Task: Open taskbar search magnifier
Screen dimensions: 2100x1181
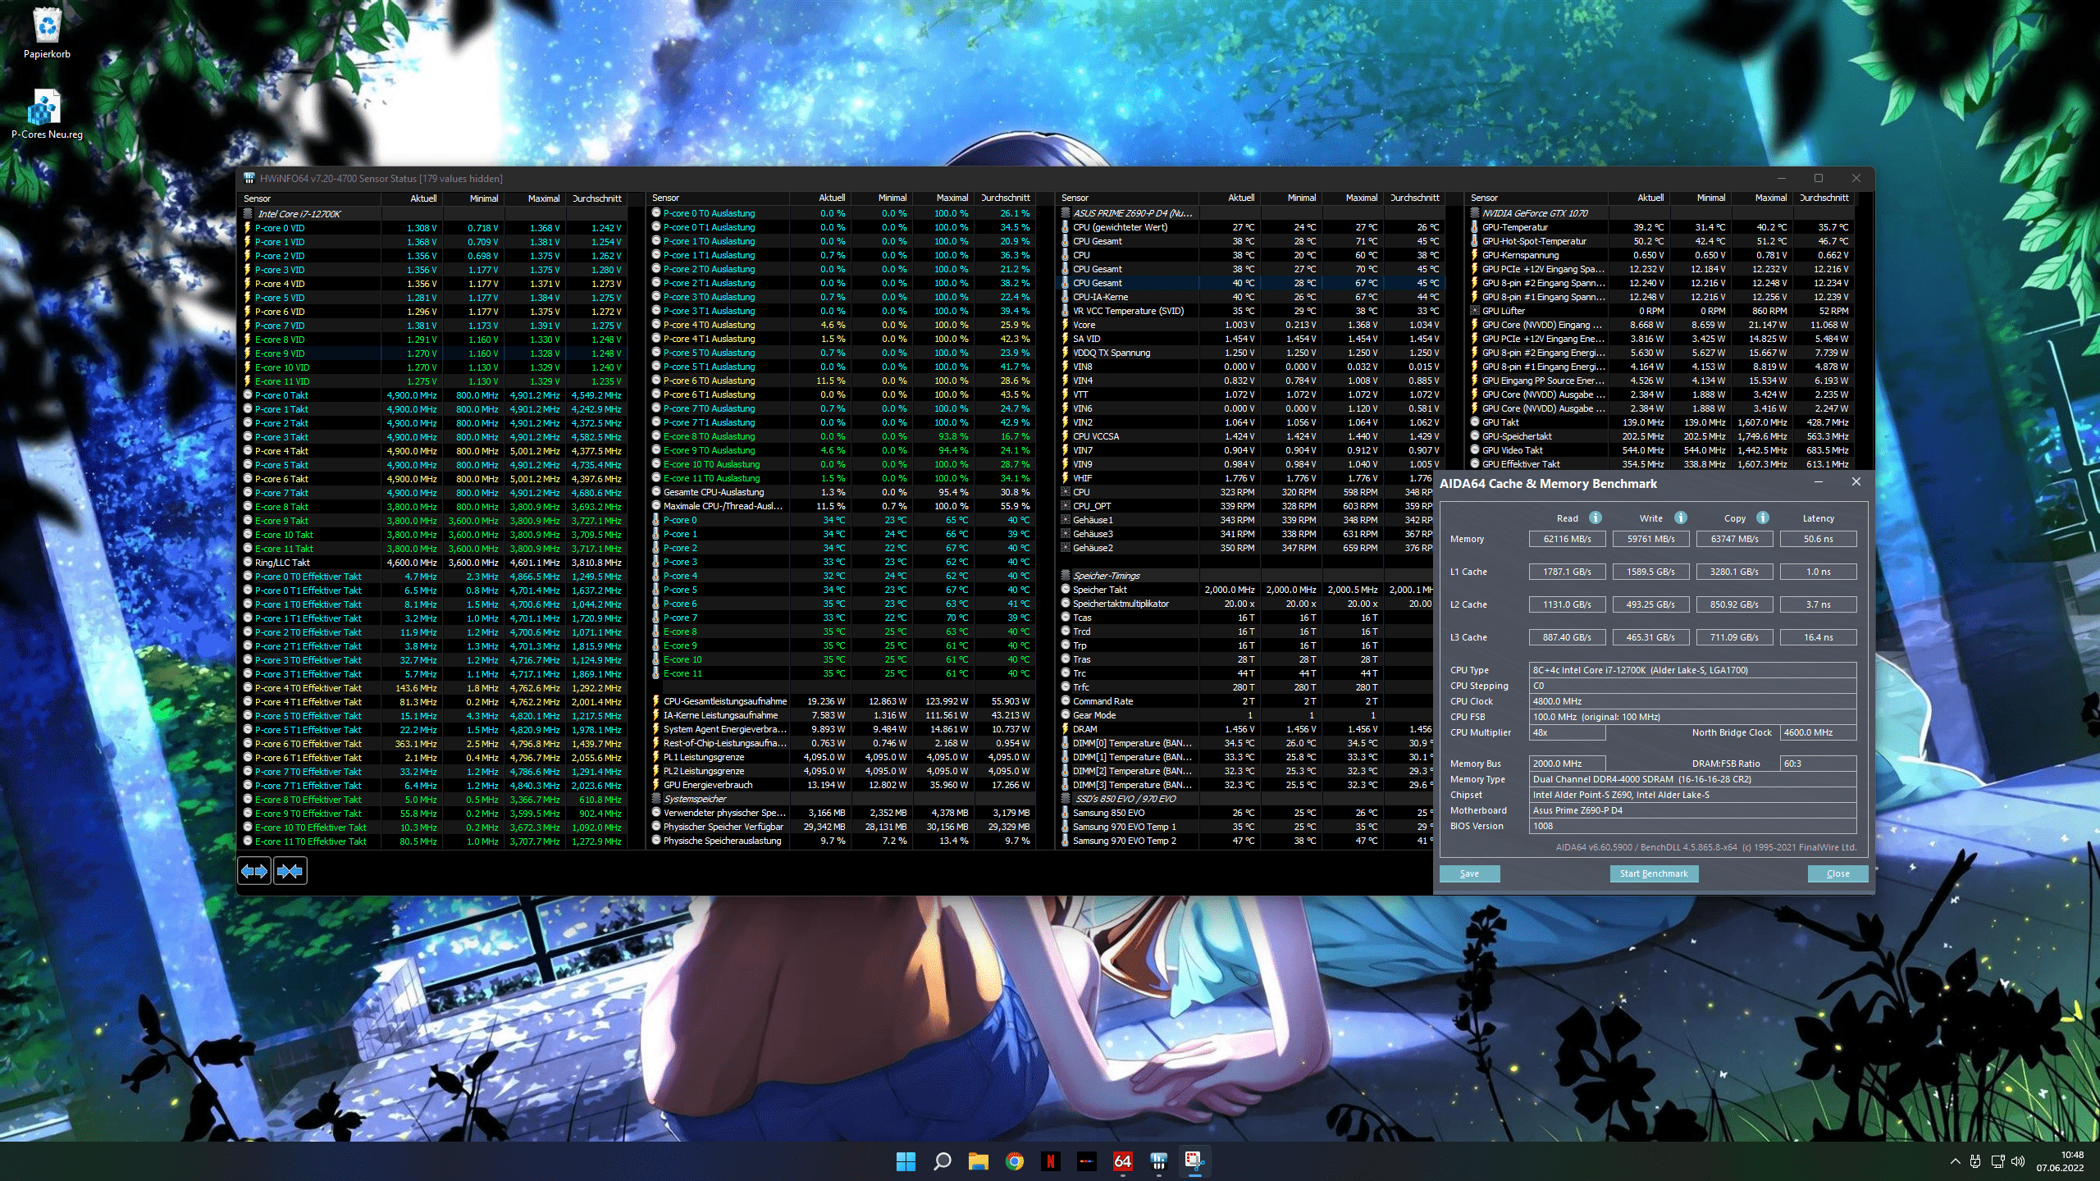Action: click(942, 1161)
